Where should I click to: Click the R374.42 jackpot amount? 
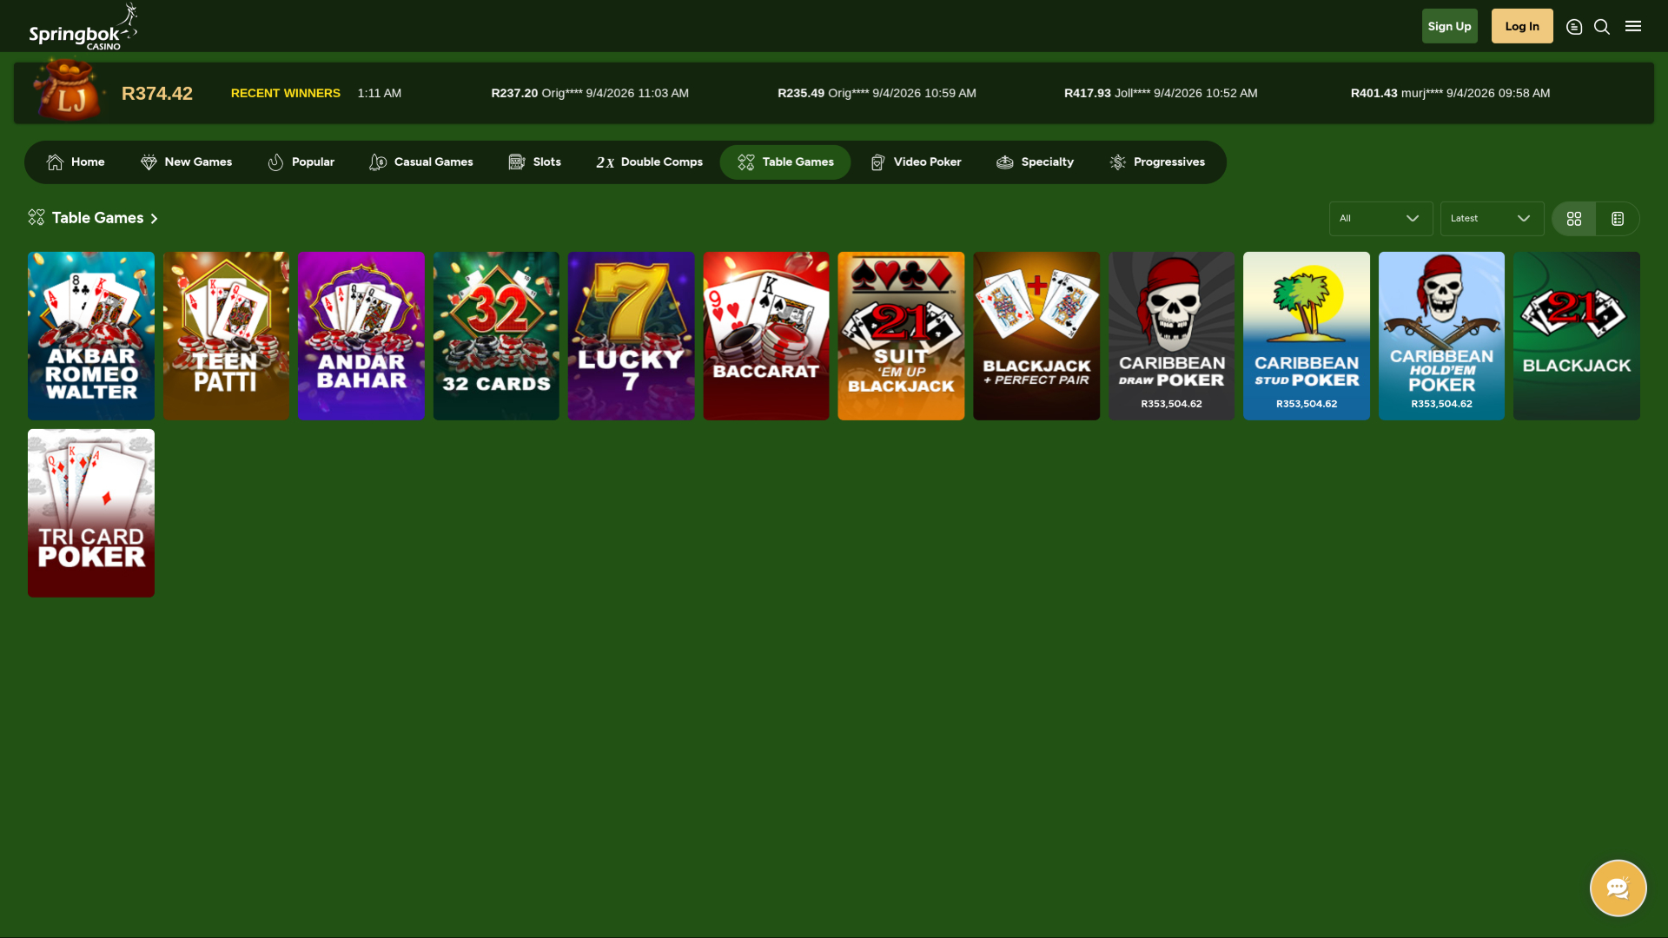click(157, 94)
